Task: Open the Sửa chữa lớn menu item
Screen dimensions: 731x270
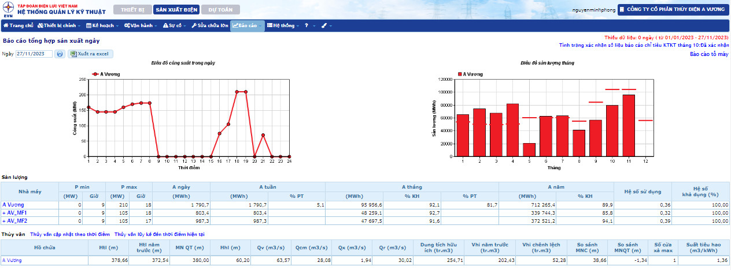Action: 209,25
